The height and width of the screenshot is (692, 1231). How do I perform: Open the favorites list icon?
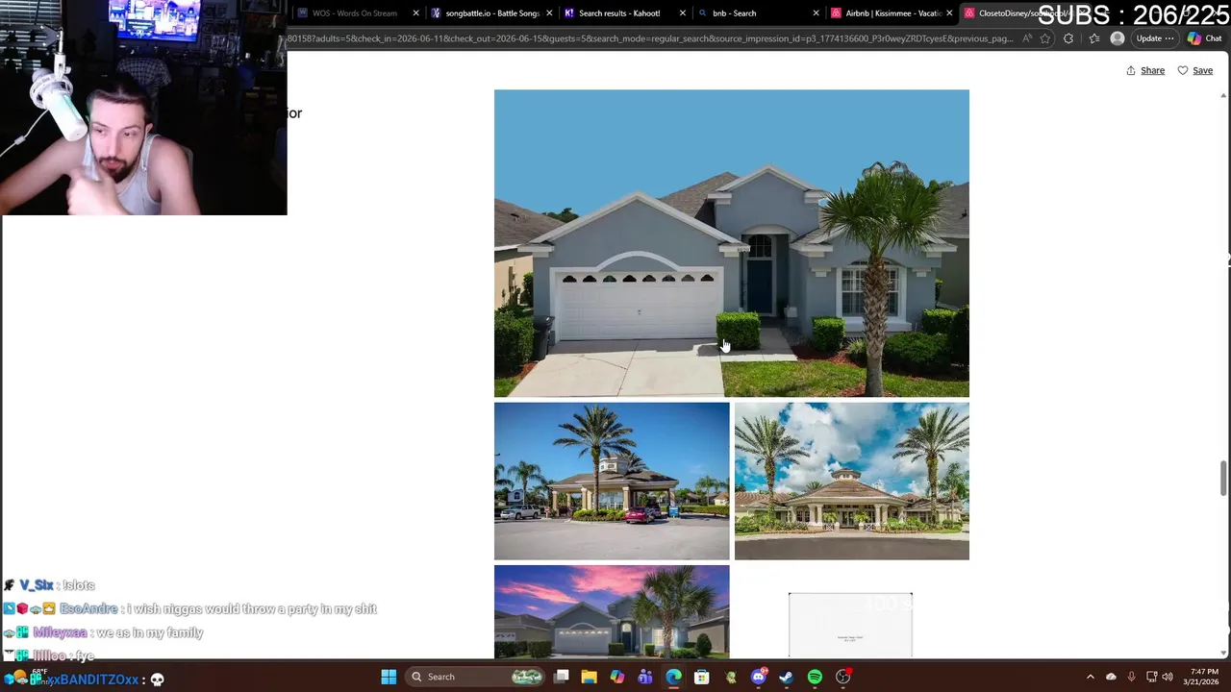click(1094, 39)
